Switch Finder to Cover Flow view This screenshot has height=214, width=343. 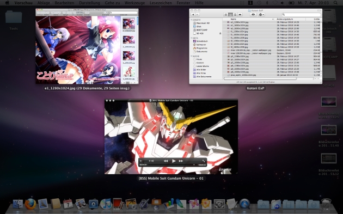coord(240,15)
